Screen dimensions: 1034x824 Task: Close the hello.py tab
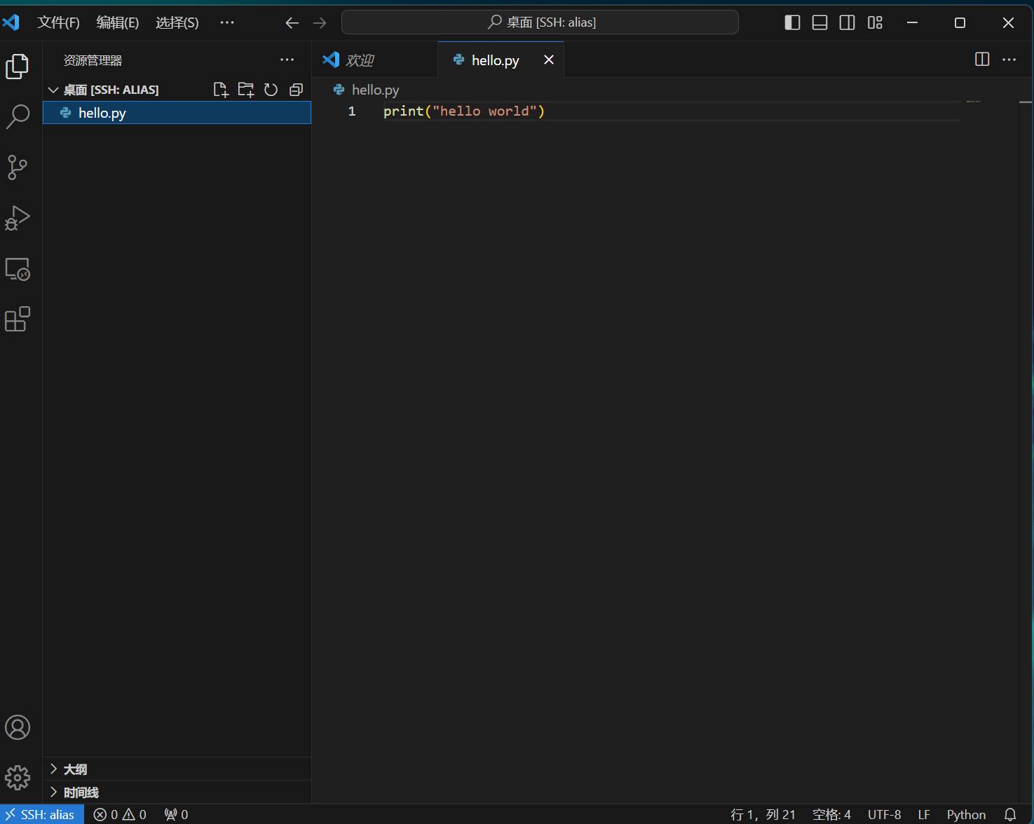[x=549, y=60]
